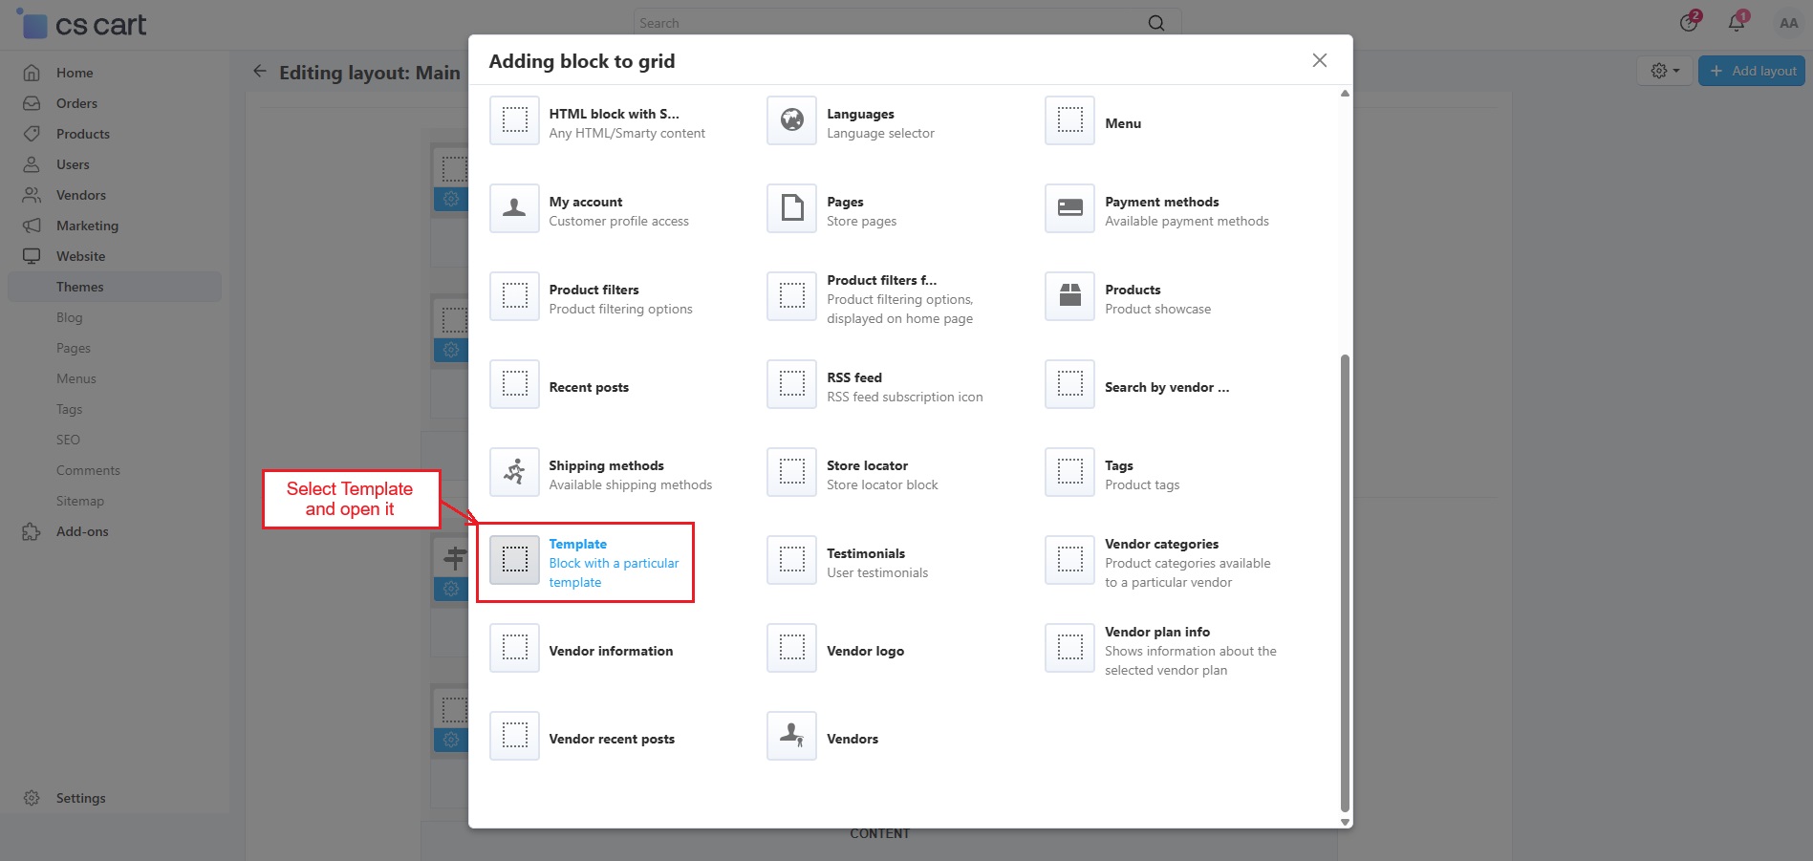Screen dimensions: 1813x861
Task: Select the Vendor categories block
Action: [1161, 562]
